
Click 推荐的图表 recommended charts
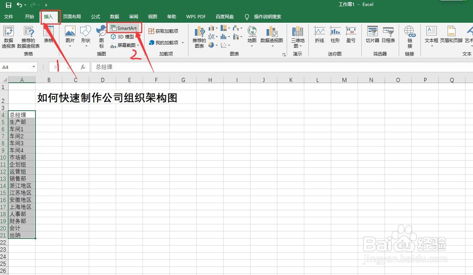click(199, 37)
